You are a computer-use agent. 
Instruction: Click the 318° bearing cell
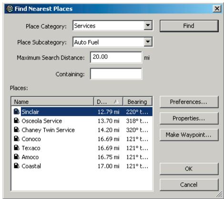(x=137, y=121)
